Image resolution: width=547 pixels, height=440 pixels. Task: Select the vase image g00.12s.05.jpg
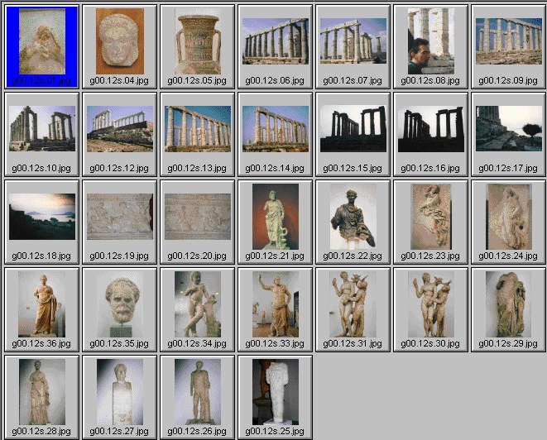click(197, 41)
